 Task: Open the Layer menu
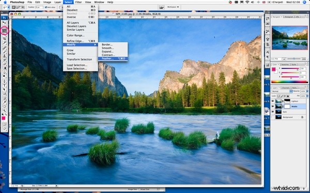tap(58, 2)
